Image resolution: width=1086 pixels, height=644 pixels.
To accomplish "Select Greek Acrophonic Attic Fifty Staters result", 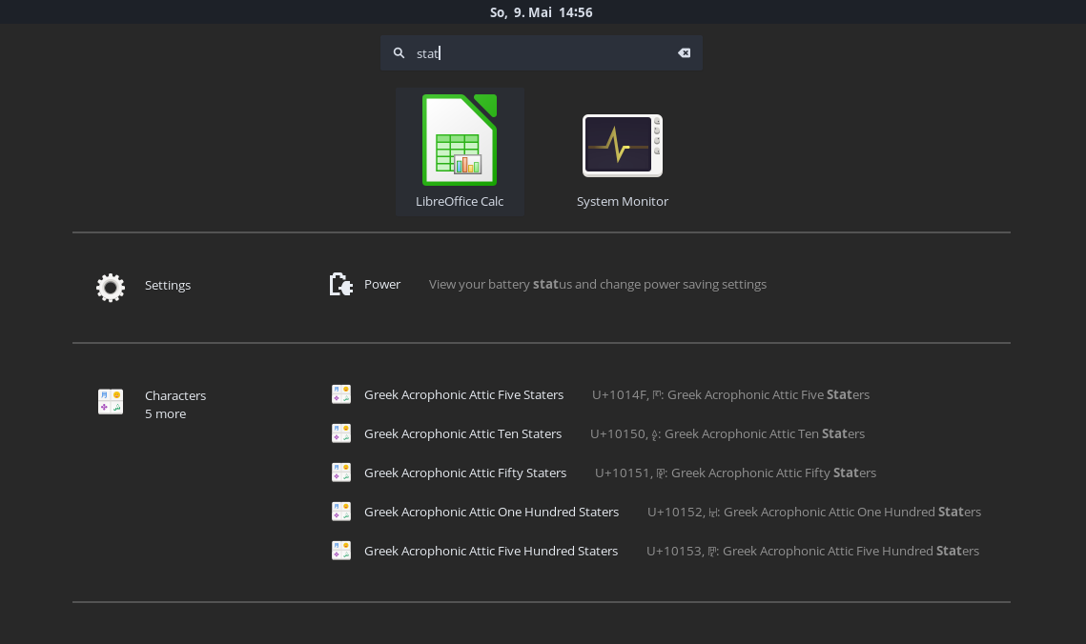I will pyautogui.click(x=465, y=473).
